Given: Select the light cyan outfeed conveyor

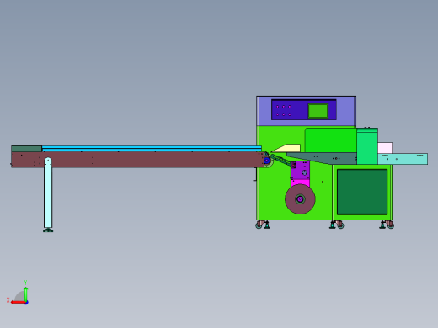Looking at the screenshot, I should (403, 159).
